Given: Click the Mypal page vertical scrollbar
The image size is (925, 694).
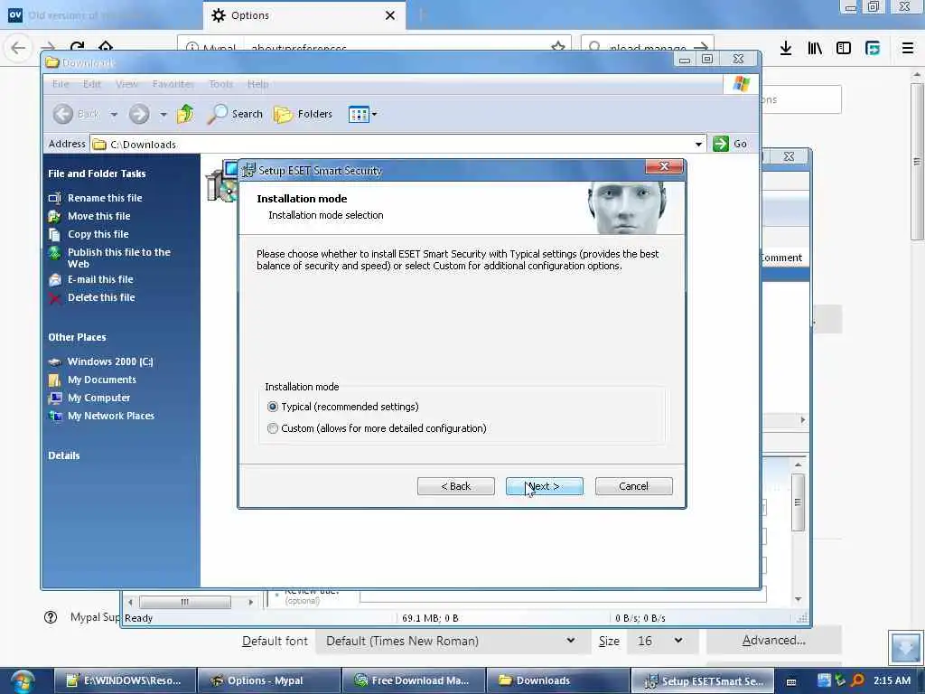Looking at the screenshot, I should [916, 161].
